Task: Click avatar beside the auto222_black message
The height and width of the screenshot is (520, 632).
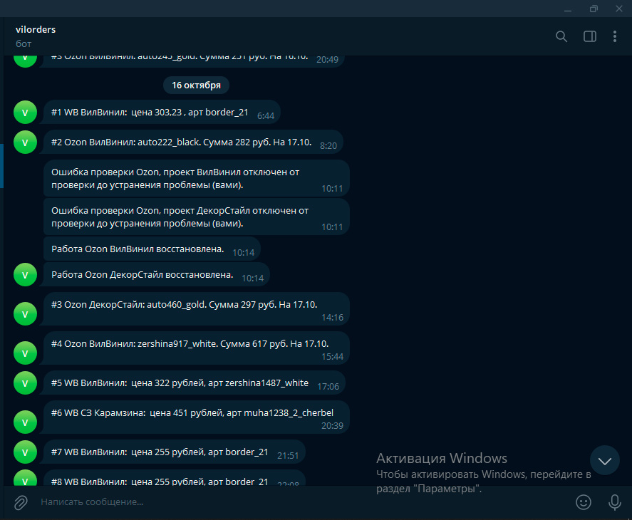Action: [25, 142]
